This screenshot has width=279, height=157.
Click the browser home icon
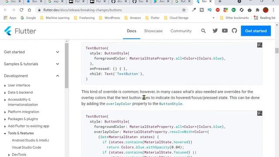[29, 10]
